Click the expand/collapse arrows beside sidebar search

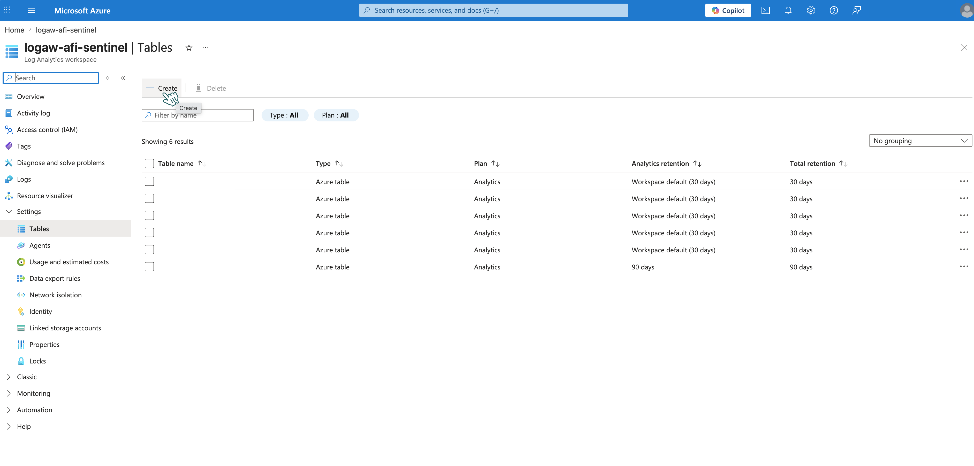(x=107, y=78)
